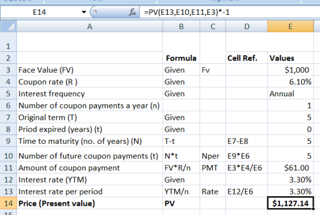The height and width of the screenshot is (215, 320).
Task: Click the 'E3*E4/E6' cell reference
Action: tap(246, 168)
